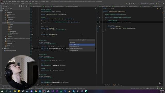Click the warning triangle indicator in right editor

click(x=158, y=9)
